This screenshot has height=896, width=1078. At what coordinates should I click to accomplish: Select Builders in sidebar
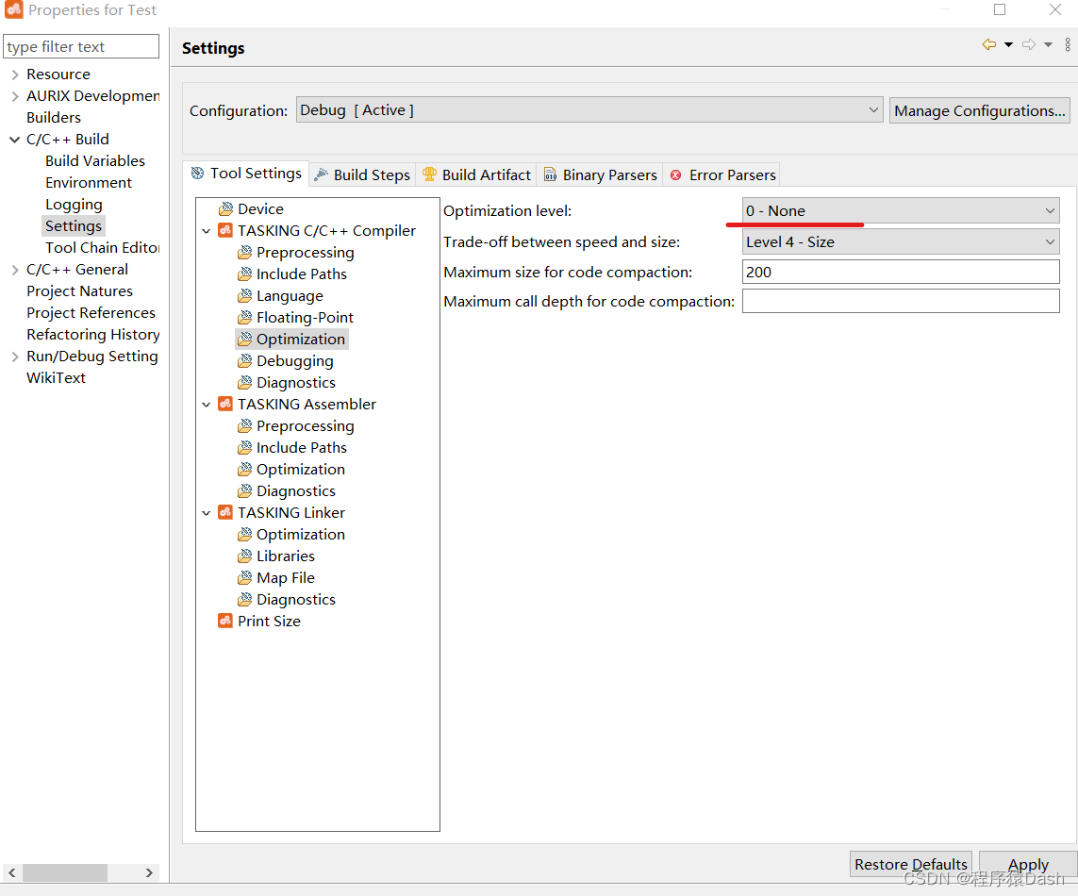(54, 118)
